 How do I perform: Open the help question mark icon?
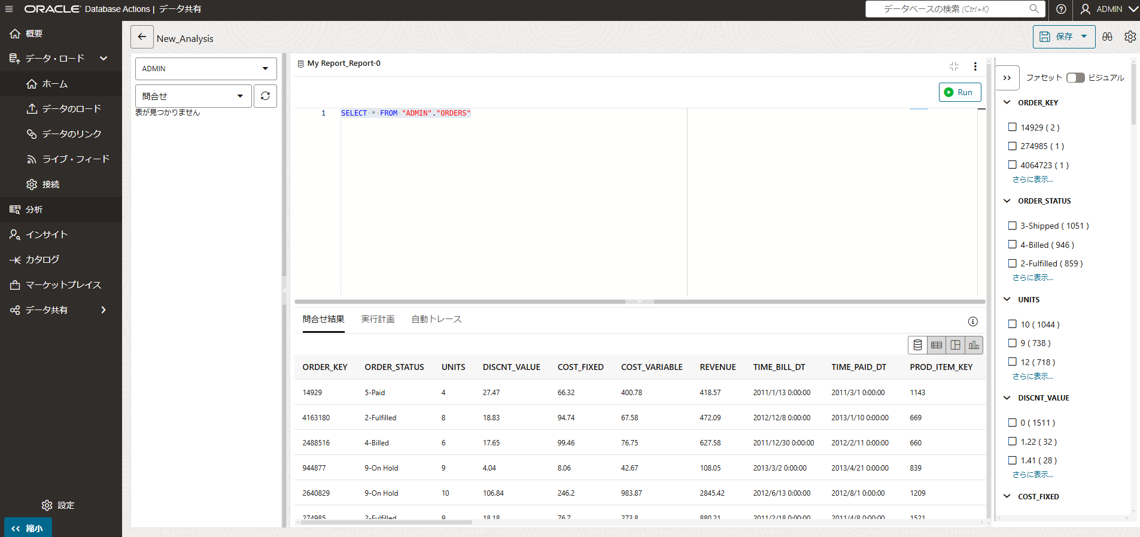point(1061,9)
